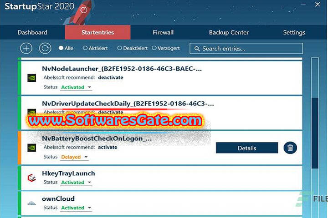Click the trash icon for NvBatteryBoostCheckOnLogon
Screen dimensions: 328x218
coord(290,148)
